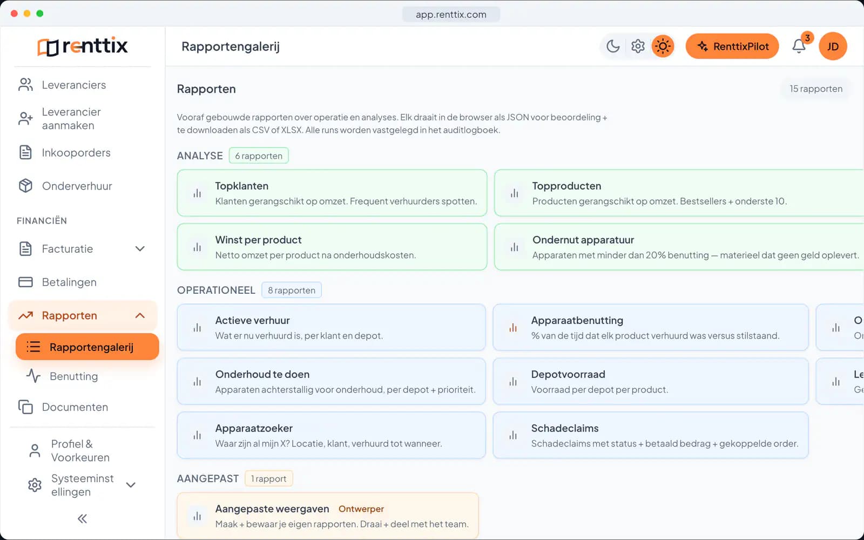Screen dimensions: 864x540
Task: Open the JD user avatar menu
Action: click(x=833, y=46)
